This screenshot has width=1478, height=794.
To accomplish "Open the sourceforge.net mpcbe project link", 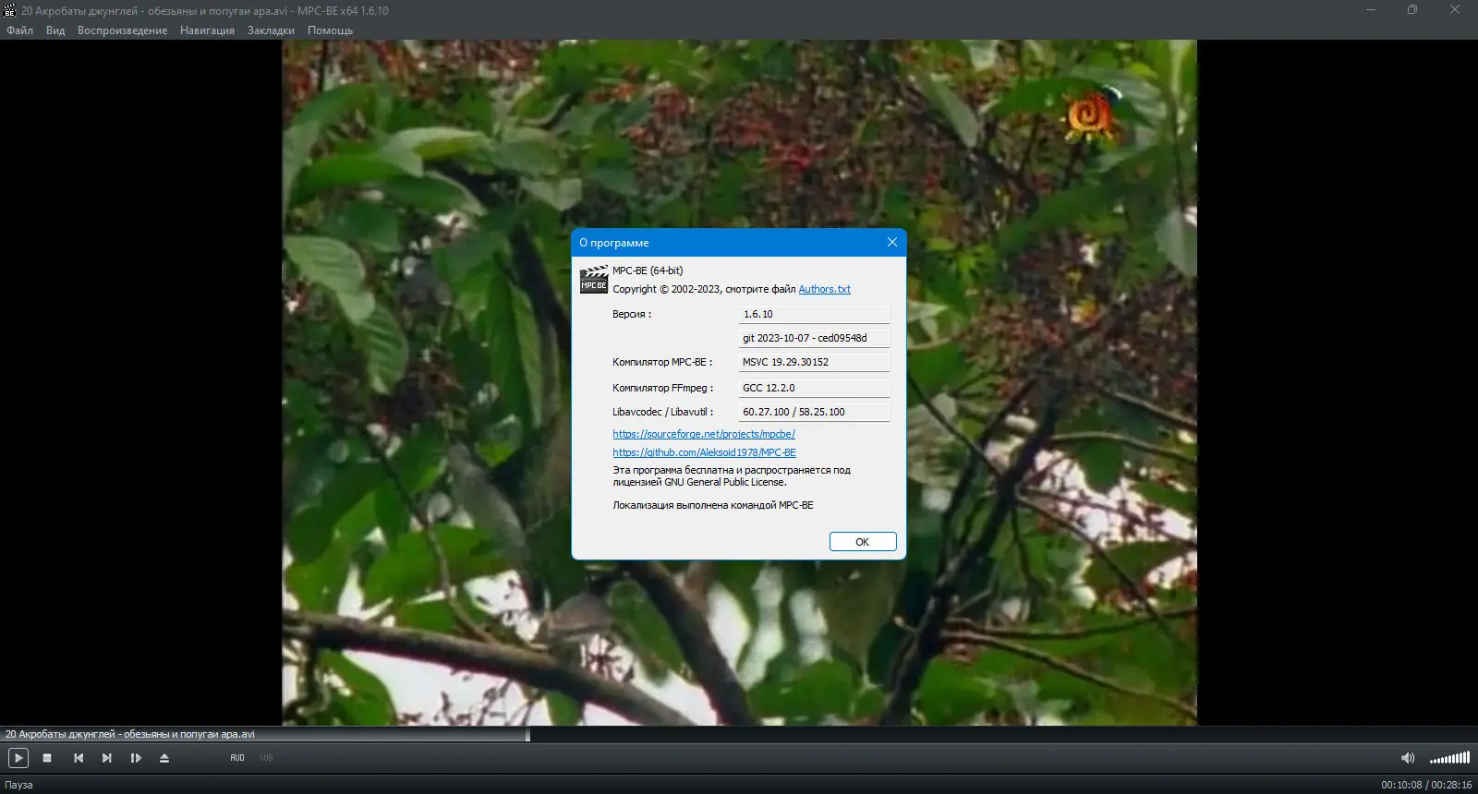I will (x=704, y=434).
